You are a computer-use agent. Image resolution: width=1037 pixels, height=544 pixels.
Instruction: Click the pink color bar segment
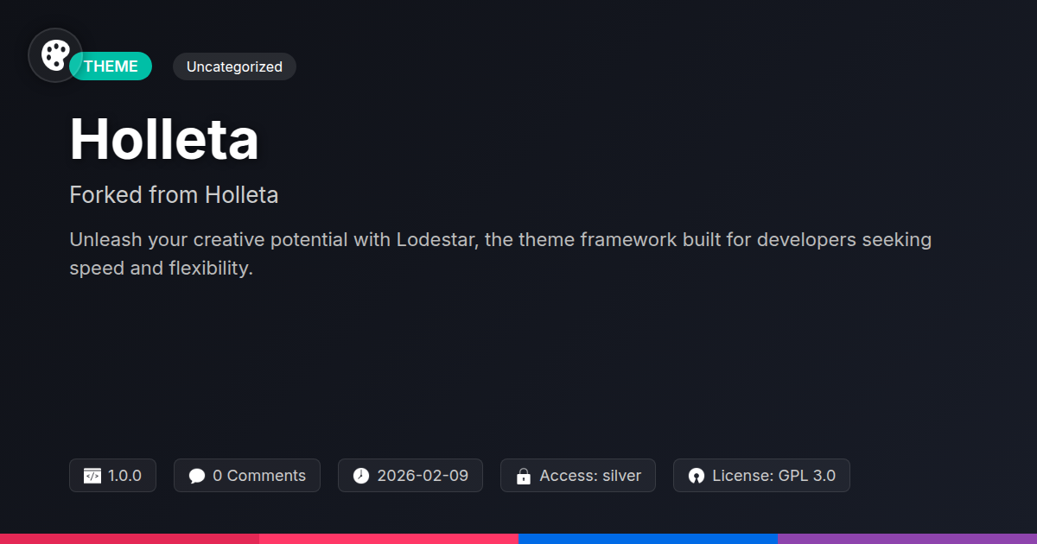(x=389, y=538)
